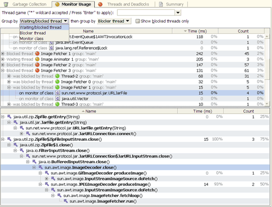Click class icon next to java.lang.ref.Reference$Lock
Image resolution: width=272 pixels, height=207 pixels.
click(x=51, y=48)
